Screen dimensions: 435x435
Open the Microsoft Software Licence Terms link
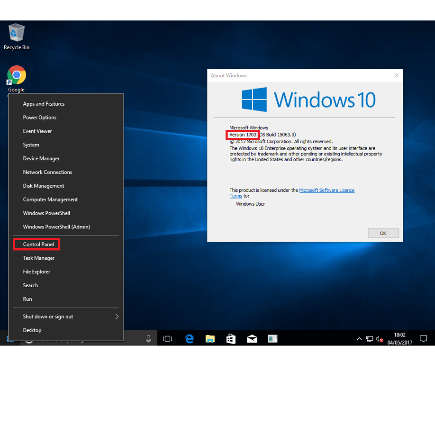coord(326,190)
